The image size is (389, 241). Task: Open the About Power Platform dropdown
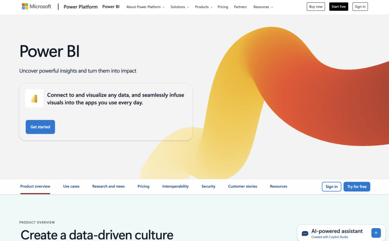pos(145,7)
